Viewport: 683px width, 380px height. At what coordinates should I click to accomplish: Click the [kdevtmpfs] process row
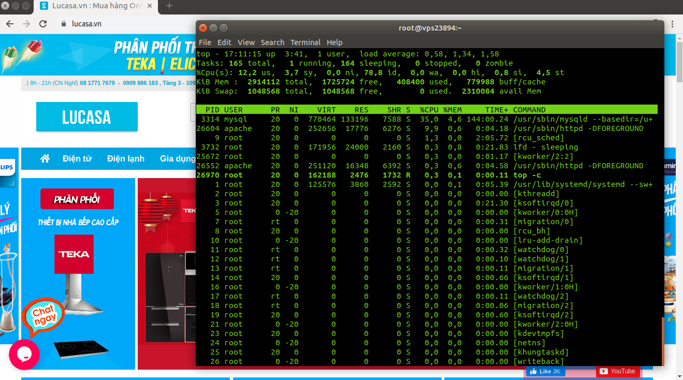(x=427, y=333)
